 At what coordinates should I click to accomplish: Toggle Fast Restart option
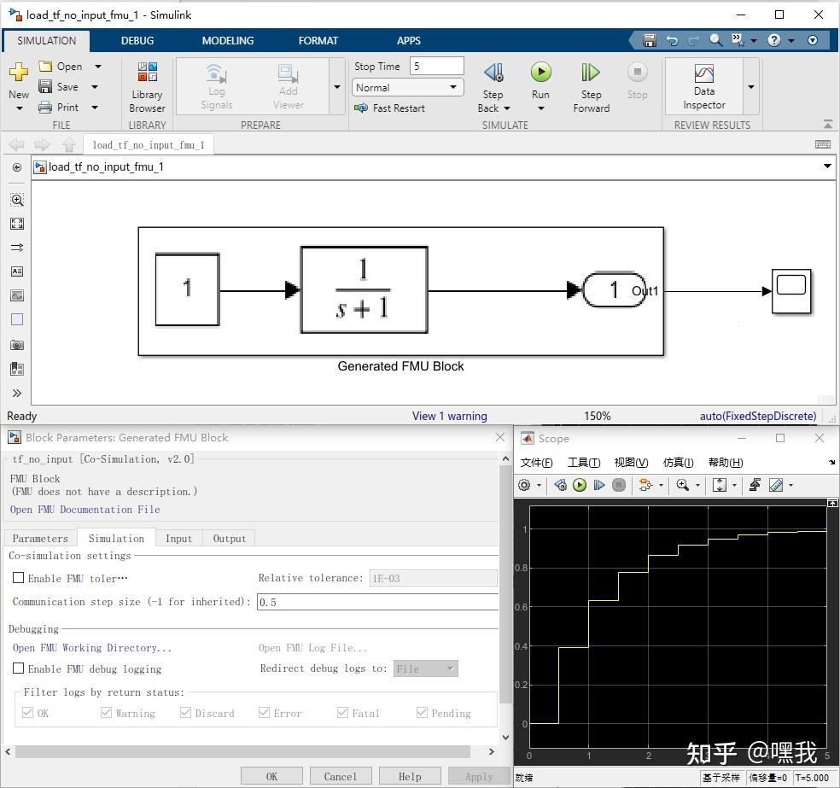[x=389, y=108]
